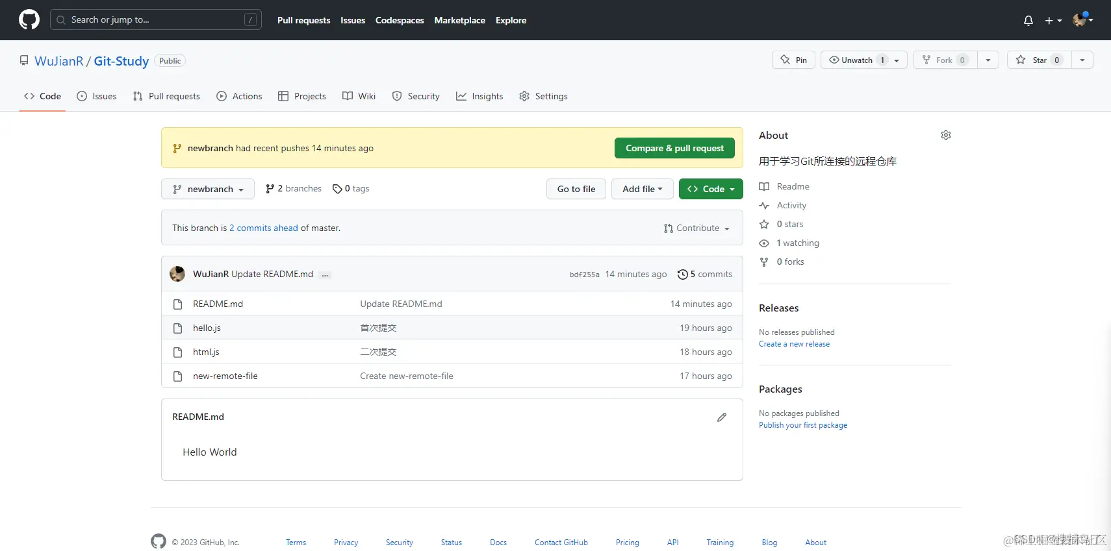Click the hello.js file icon
Screen dimensions: 1111x551
pos(177,328)
